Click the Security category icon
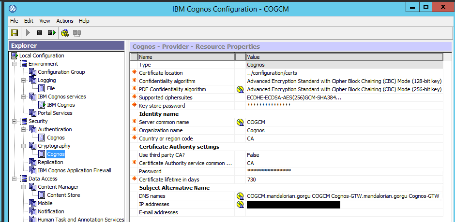This screenshot has width=455, height=222. click(x=23, y=121)
